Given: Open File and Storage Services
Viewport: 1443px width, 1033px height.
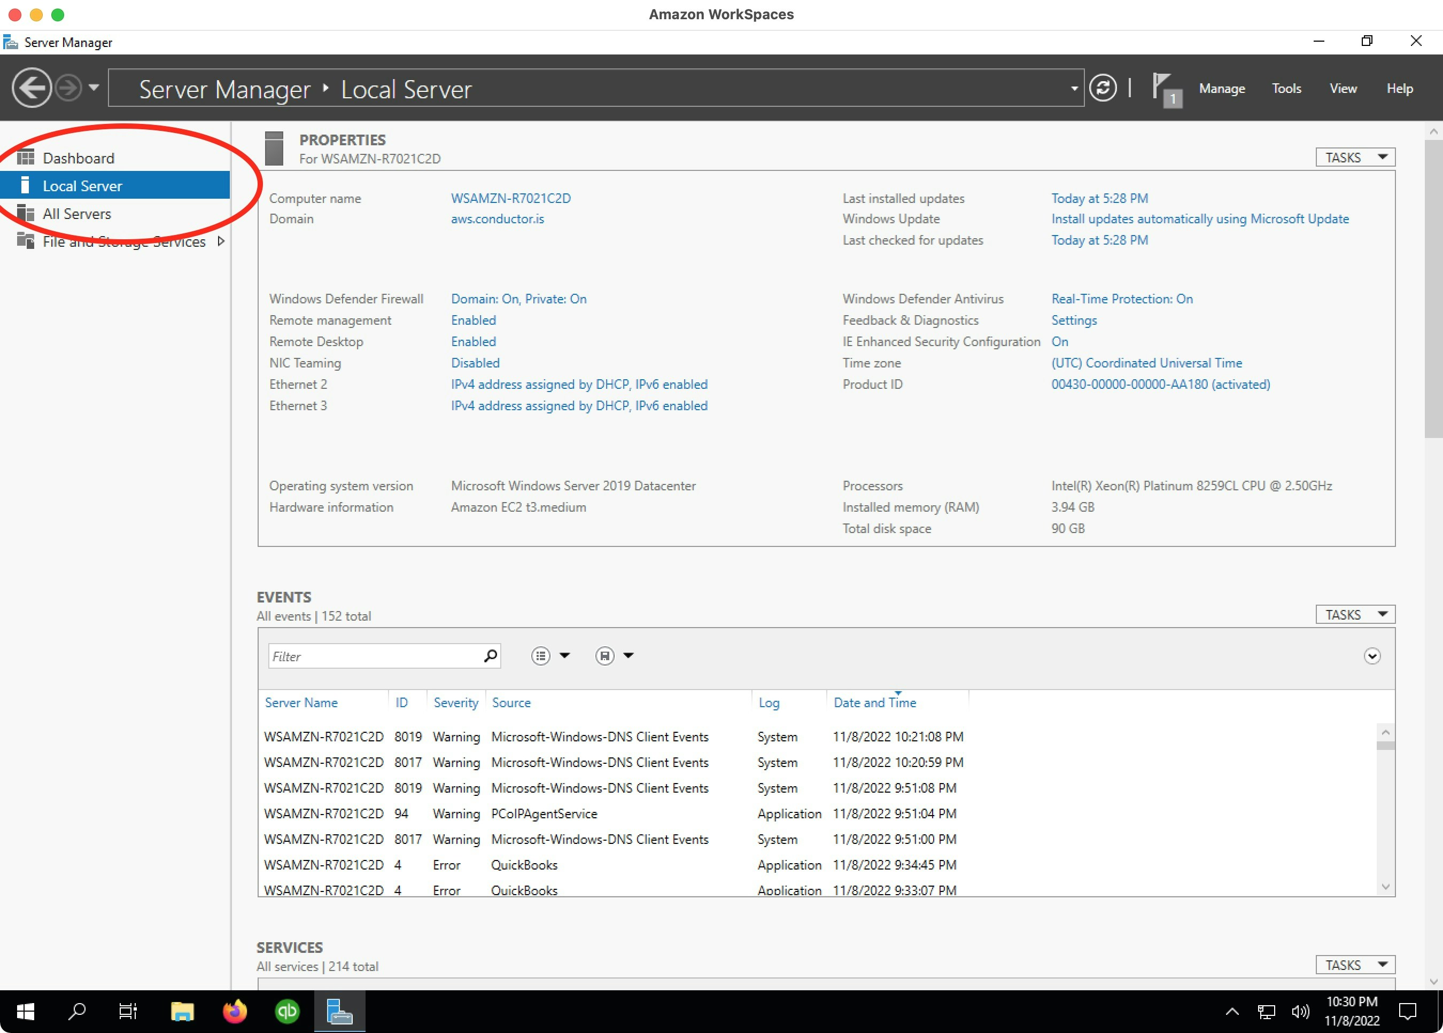Looking at the screenshot, I should [123, 241].
